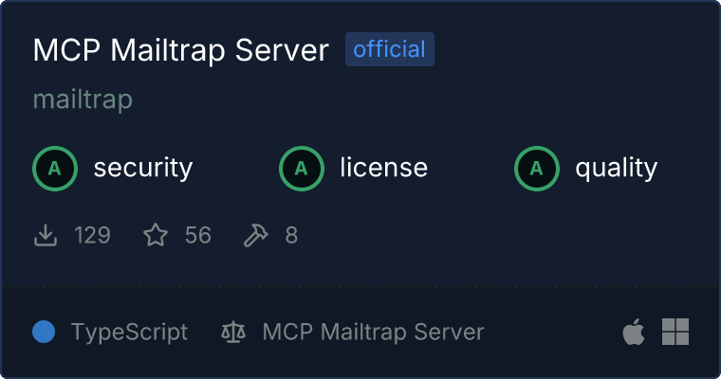Click the quality label text

616,168
